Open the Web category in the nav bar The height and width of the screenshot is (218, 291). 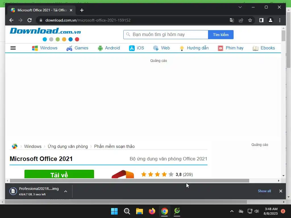pyautogui.click(x=161, y=48)
